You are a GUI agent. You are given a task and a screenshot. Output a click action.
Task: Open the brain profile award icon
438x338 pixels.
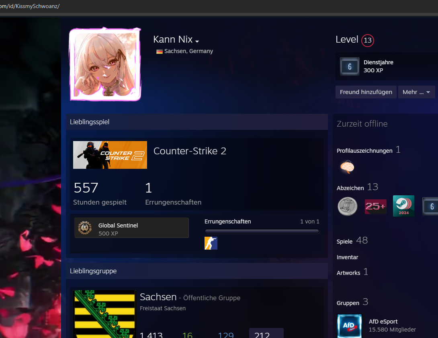pyautogui.click(x=347, y=167)
